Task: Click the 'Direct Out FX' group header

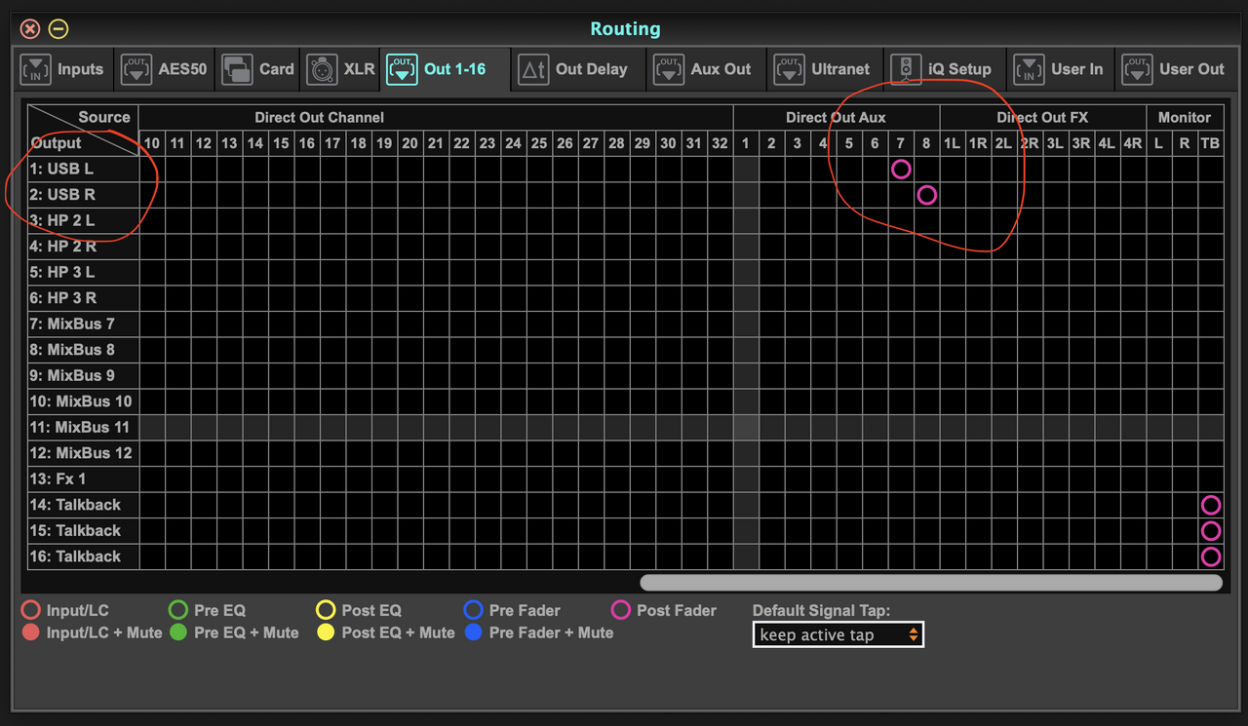Action: (1042, 117)
